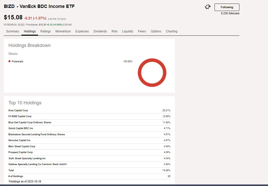This screenshot has width=268, height=186.
Task: Click the # of Holdings label
Action: [x=16, y=176]
